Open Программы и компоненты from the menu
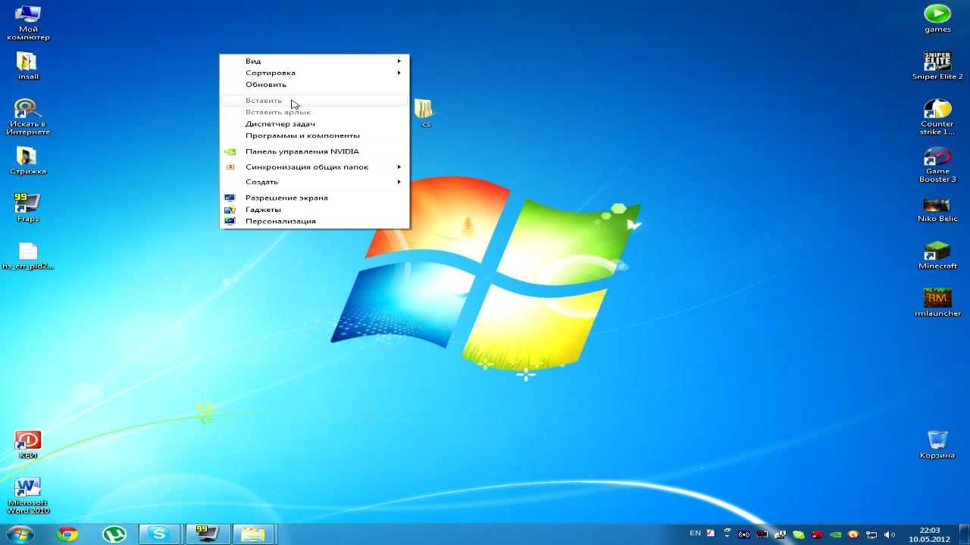The height and width of the screenshot is (545, 970). click(x=314, y=135)
